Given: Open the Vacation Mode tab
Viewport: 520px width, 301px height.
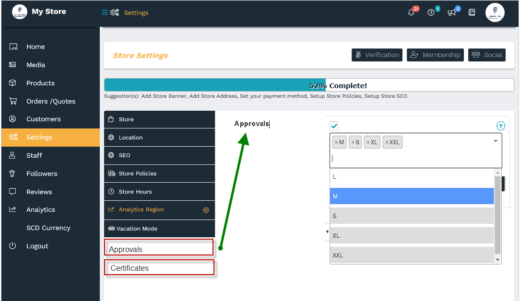Looking at the screenshot, I should point(160,229).
